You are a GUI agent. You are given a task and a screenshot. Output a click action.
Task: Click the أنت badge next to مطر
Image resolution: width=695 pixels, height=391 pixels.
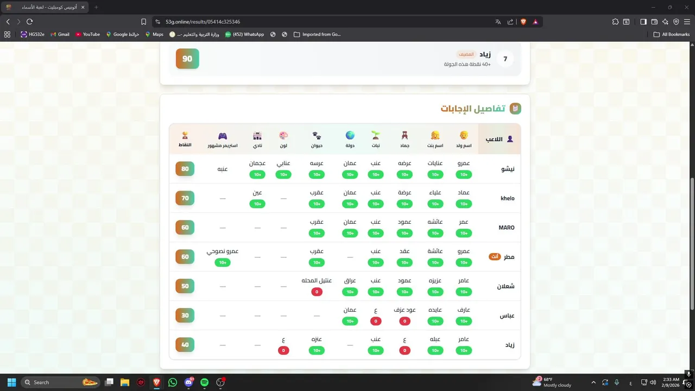point(495,256)
